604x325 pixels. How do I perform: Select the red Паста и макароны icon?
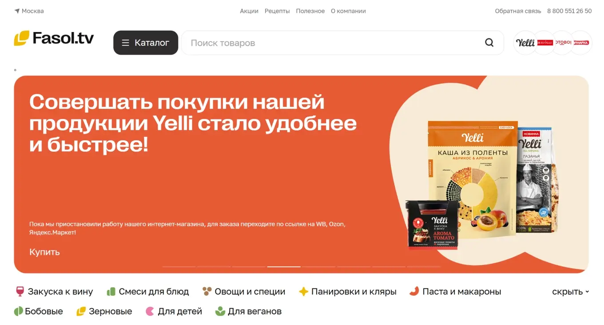click(x=414, y=291)
